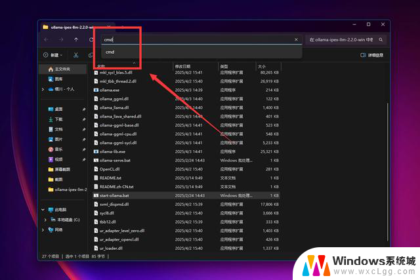Image resolution: width=420 pixels, height=280 pixels.
Task: Clear the address bar text
Action: [296, 39]
